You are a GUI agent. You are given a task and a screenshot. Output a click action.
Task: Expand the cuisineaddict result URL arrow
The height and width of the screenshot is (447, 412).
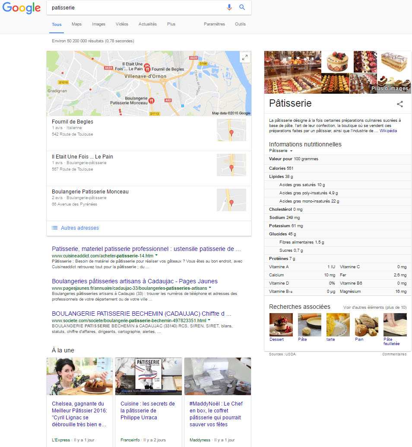156,255
